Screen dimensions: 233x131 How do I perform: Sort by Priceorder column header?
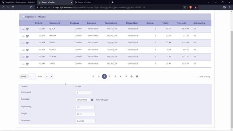[182, 23]
